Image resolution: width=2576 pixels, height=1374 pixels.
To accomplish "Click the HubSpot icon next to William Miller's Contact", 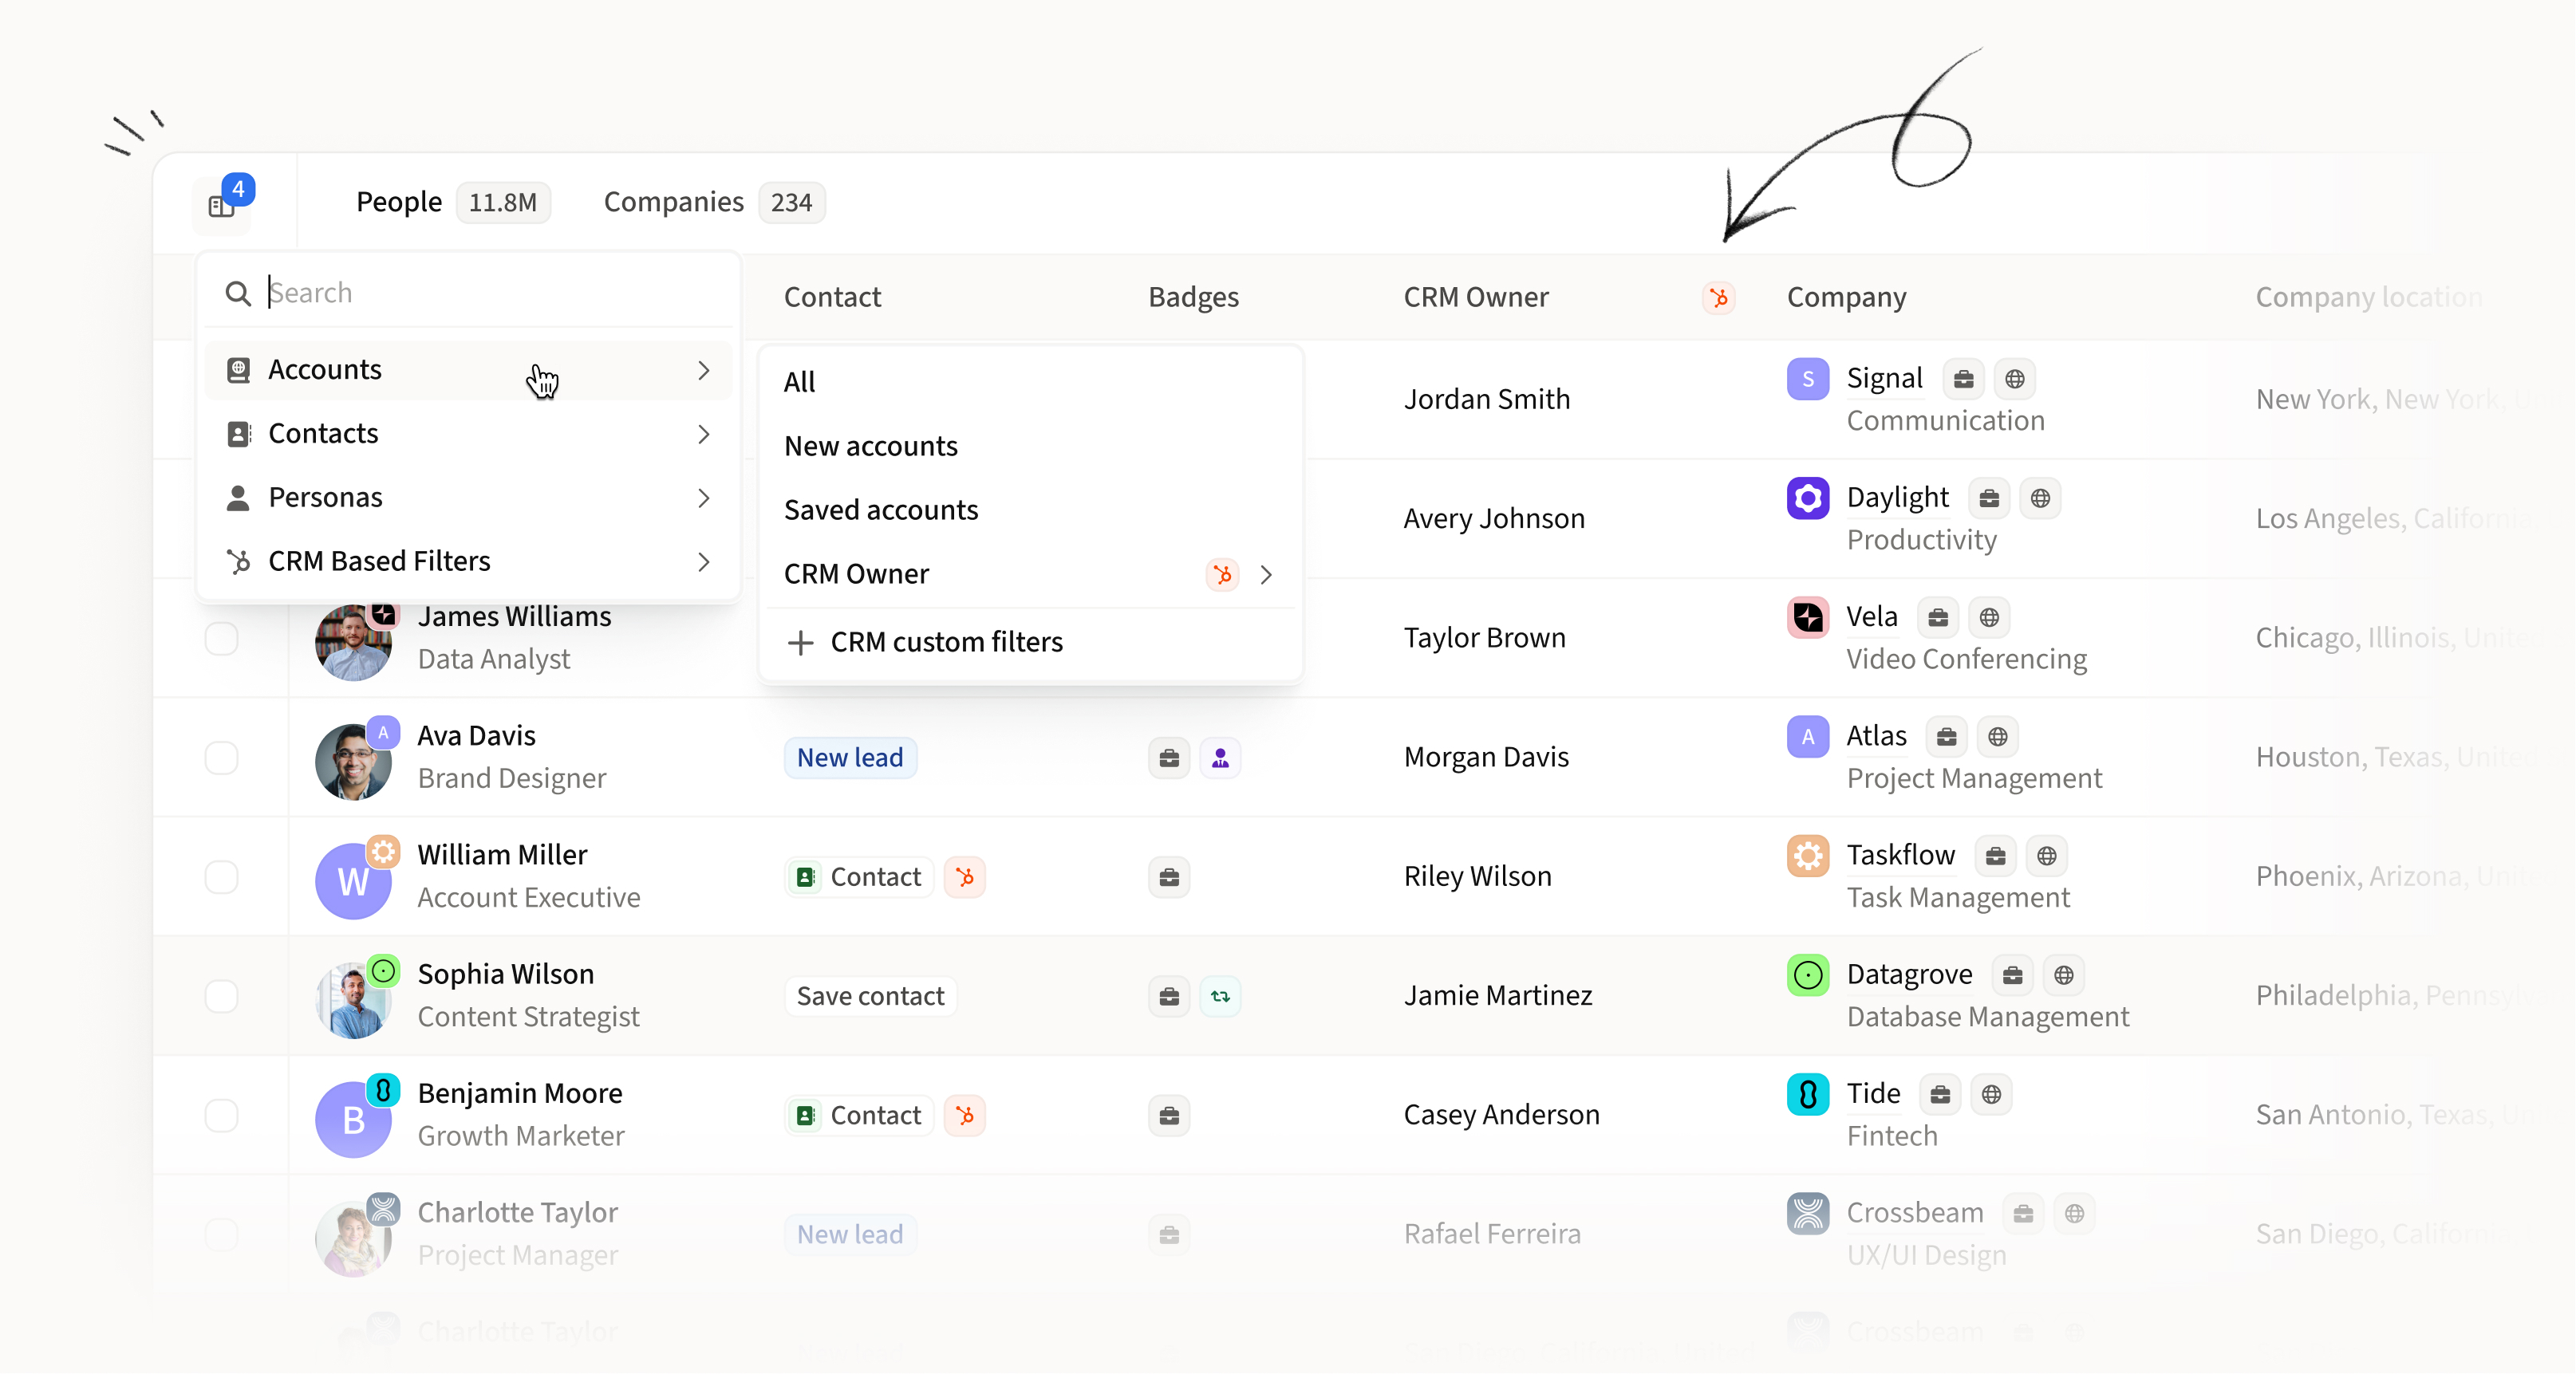I will click(965, 877).
